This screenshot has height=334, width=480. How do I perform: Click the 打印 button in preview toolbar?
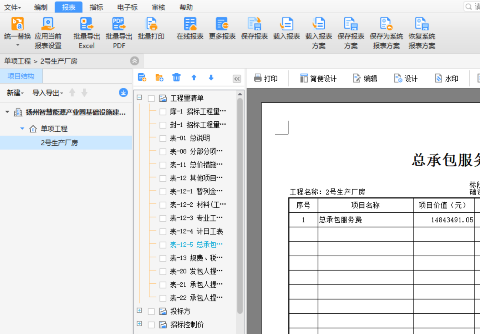tap(266, 78)
